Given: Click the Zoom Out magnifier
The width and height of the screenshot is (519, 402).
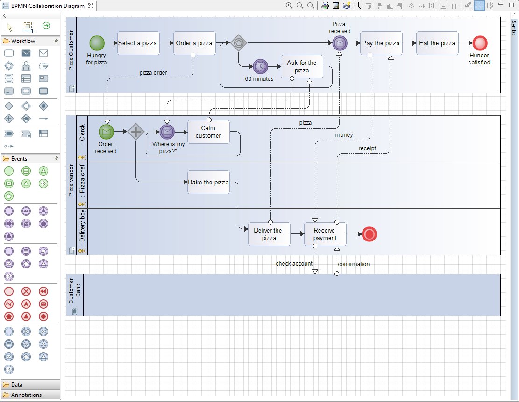Looking at the screenshot, I should (x=311, y=6).
